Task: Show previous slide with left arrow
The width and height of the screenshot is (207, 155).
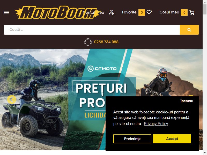Action: (x=12, y=99)
